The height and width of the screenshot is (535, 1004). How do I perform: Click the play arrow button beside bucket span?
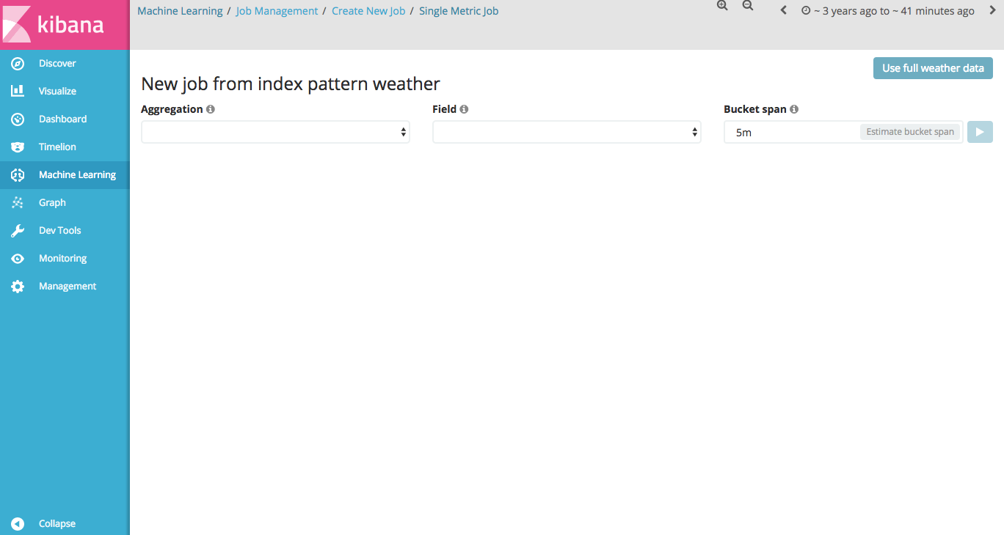(x=980, y=132)
